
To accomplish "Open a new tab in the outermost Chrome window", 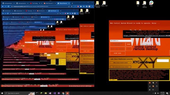I will point(72,3).
